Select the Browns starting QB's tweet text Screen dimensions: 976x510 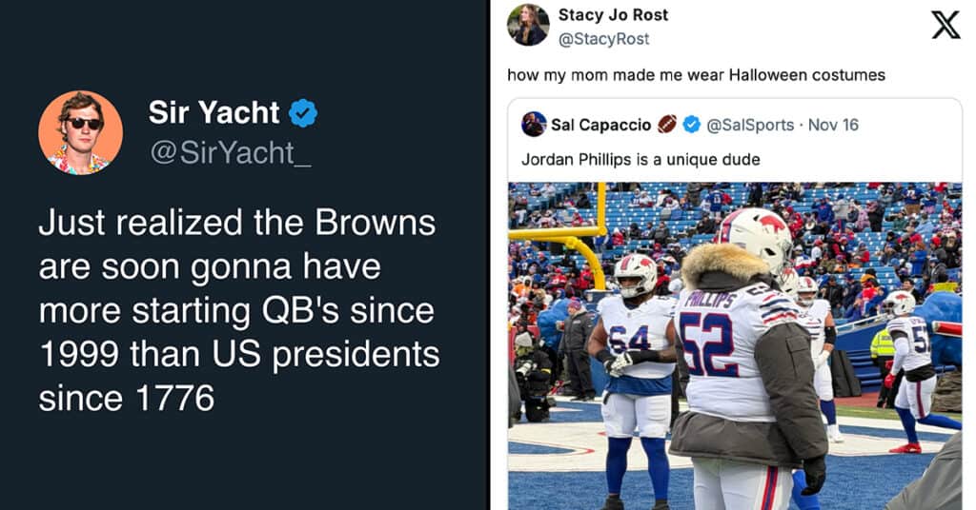238,309
